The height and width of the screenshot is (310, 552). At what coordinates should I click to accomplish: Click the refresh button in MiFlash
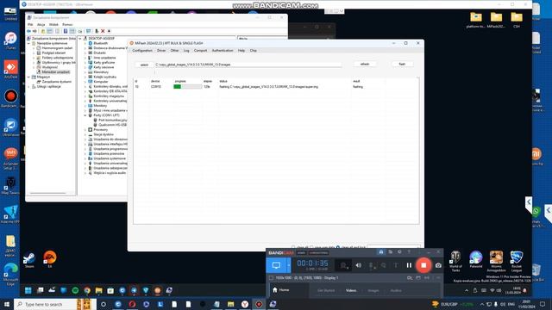tap(365, 64)
